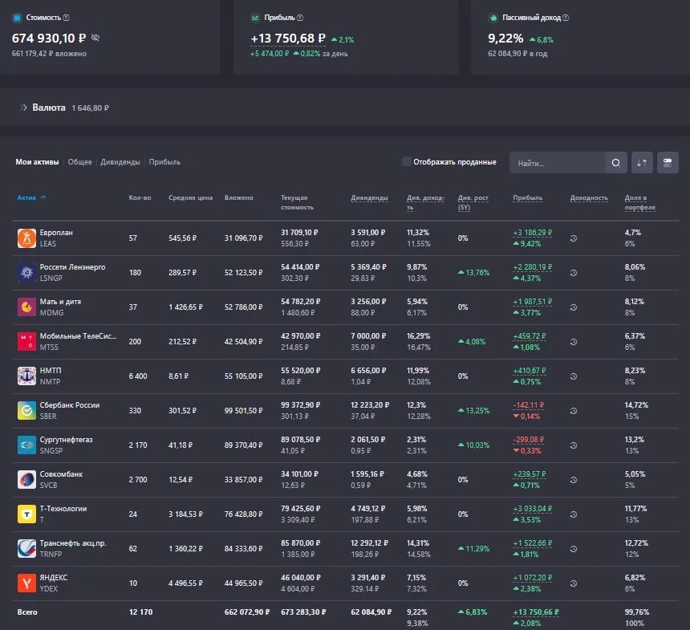Click Всего total row label
The height and width of the screenshot is (630, 690).
tap(27, 612)
